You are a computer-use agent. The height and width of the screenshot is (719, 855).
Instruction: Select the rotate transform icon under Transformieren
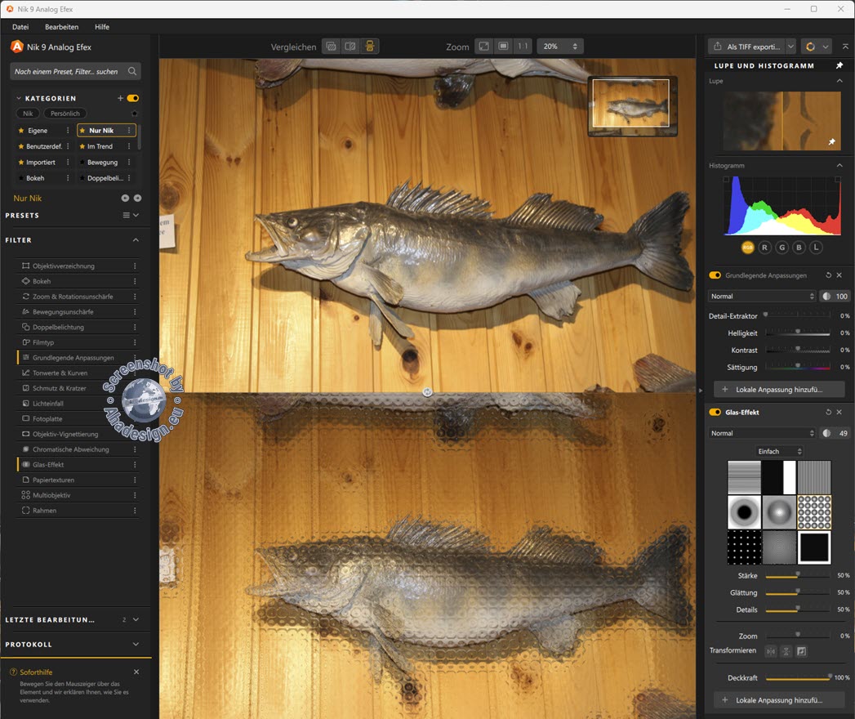801,651
